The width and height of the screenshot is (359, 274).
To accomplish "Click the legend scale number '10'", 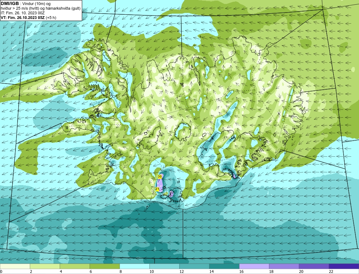I will pos(151,271).
